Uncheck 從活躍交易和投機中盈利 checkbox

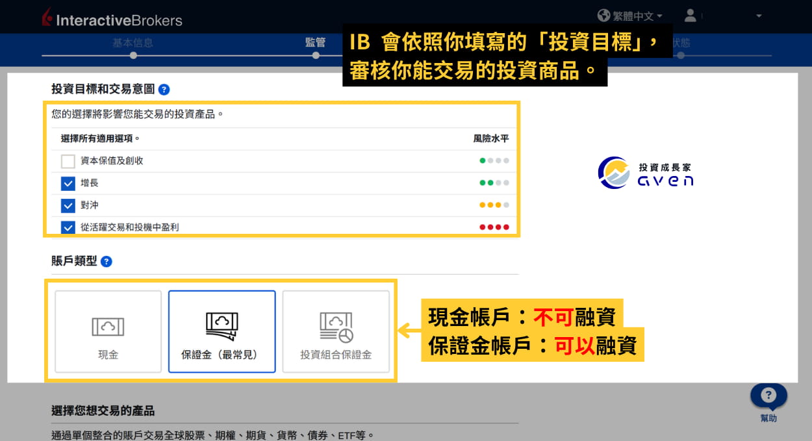coord(68,227)
